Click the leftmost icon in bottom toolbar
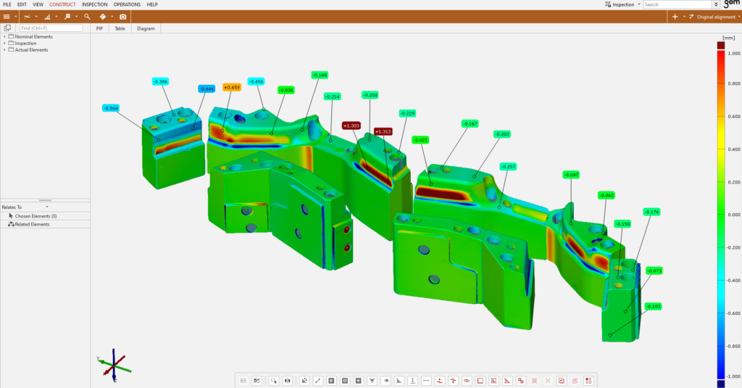 pyautogui.click(x=243, y=380)
